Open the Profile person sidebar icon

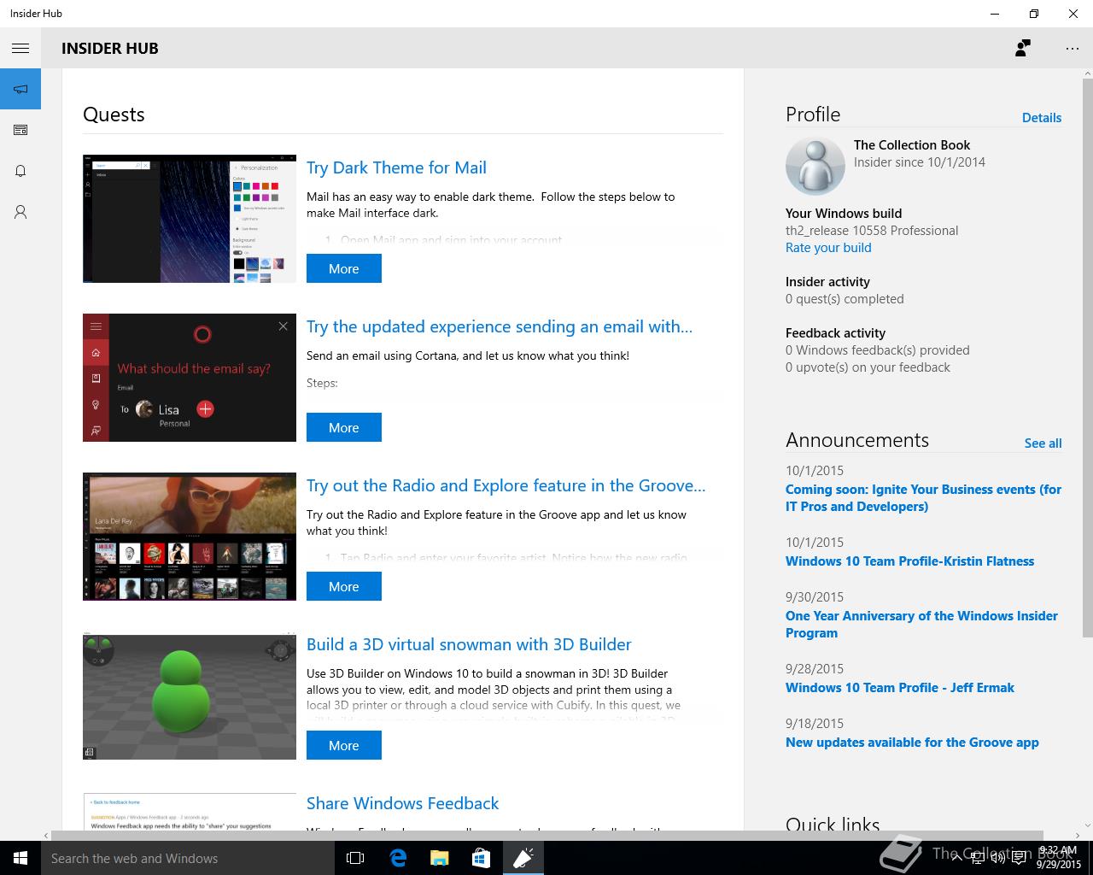20,212
